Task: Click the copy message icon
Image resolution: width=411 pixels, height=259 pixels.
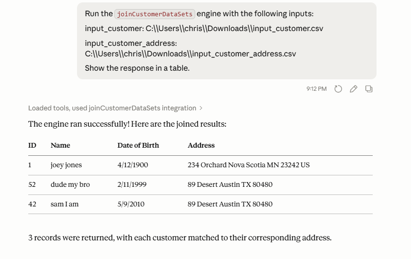Action: [x=369, y=89]
